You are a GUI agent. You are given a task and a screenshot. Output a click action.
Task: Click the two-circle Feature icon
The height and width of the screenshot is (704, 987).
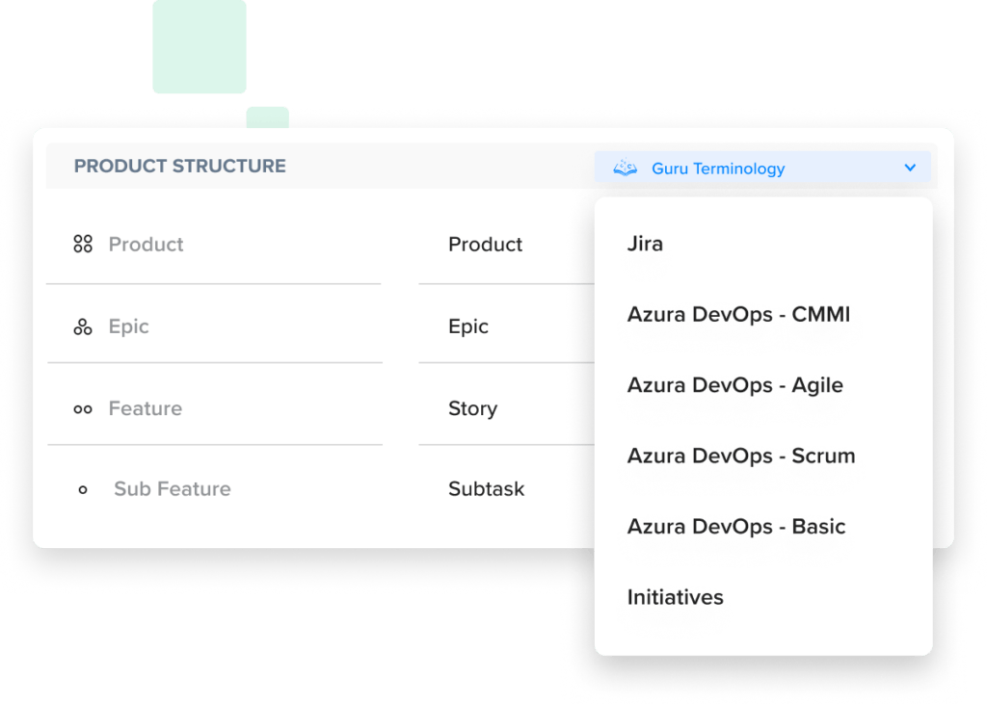click(x=83, y=409)
